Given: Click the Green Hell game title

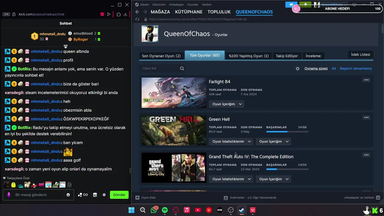Looking at the screenshot, I should (x=219, y=119).
